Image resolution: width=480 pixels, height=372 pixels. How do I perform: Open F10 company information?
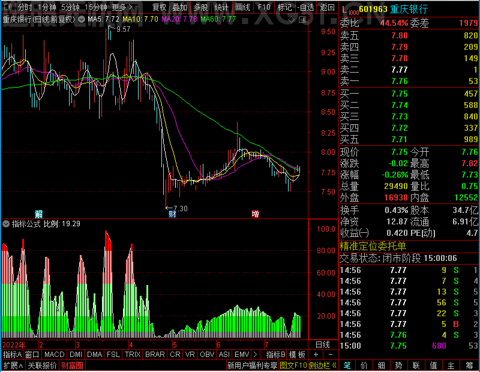pos(264,7)
